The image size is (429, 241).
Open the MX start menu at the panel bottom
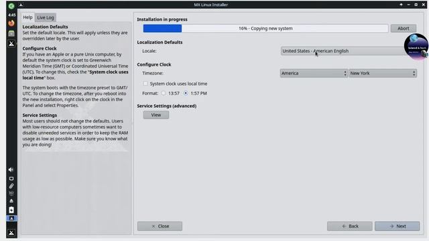[11, 233]
